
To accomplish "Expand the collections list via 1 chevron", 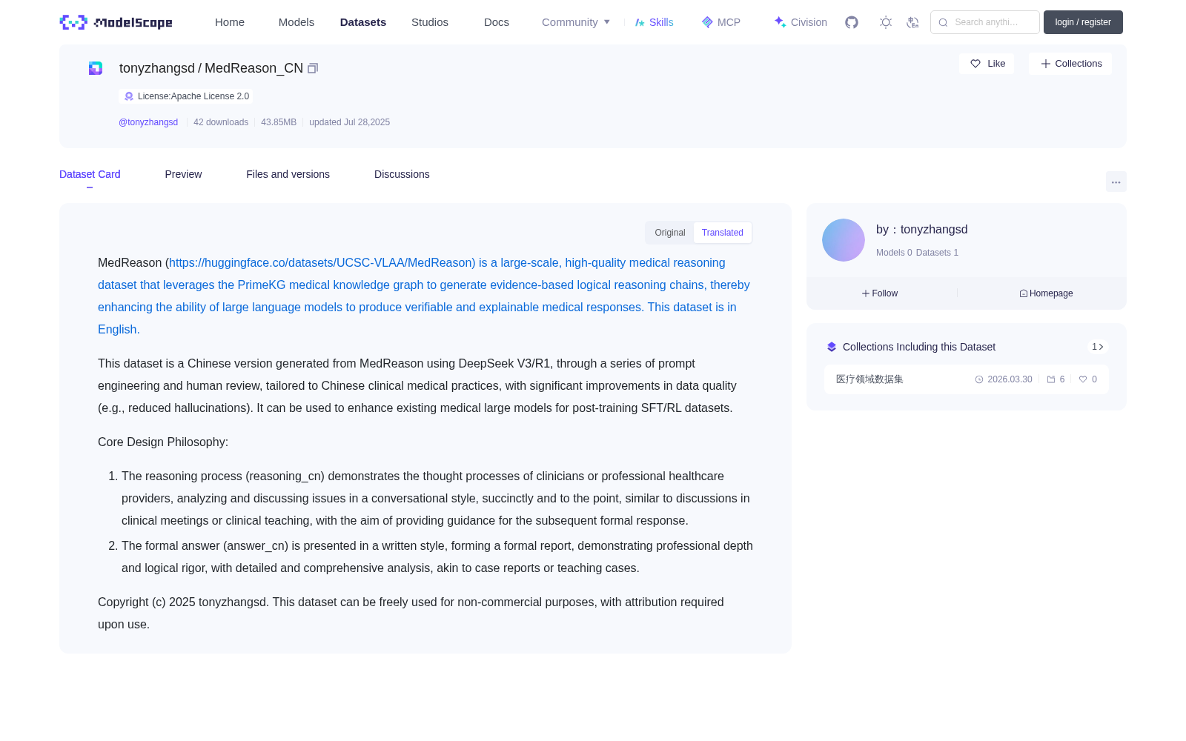I will [x=1098, y=347].
